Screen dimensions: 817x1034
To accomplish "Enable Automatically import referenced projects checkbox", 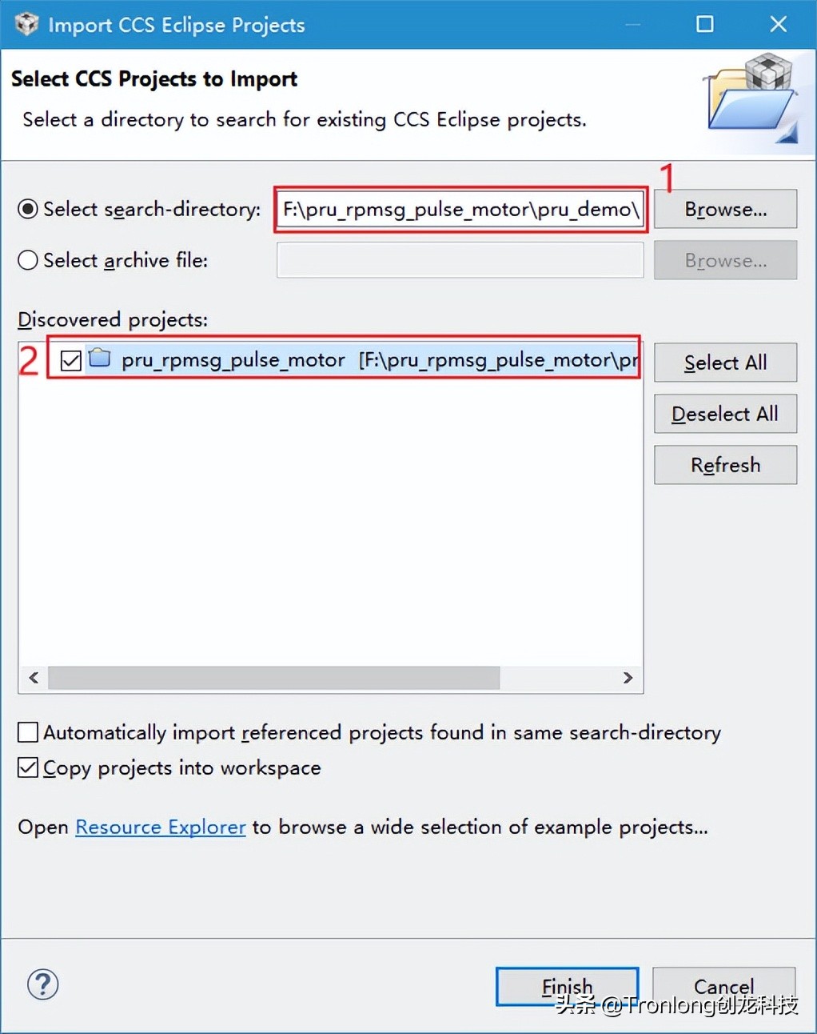I will click(x=28, y=732).
